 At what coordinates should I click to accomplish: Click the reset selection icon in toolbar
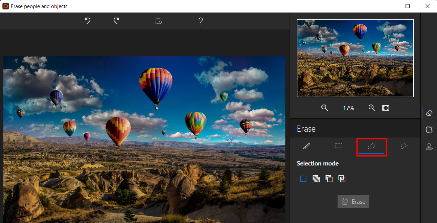pyautogui.click(x=159, y=21)
